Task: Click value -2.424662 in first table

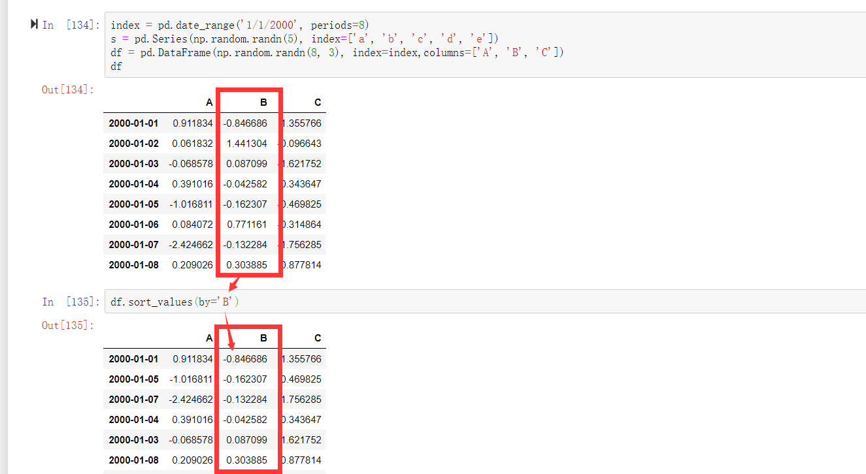Action: [x=191, y=244]
